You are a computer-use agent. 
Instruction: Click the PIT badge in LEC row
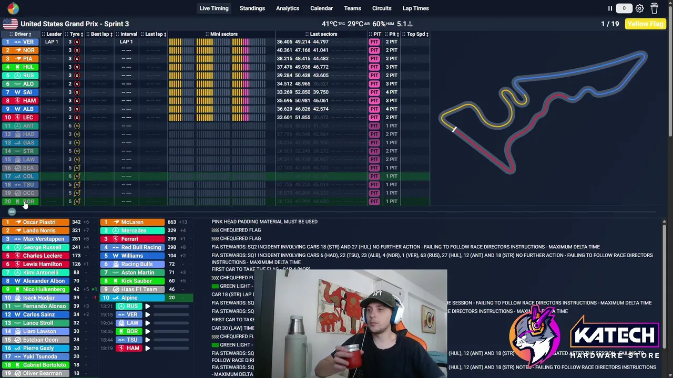pyautogui.click(x=374, y=118)
